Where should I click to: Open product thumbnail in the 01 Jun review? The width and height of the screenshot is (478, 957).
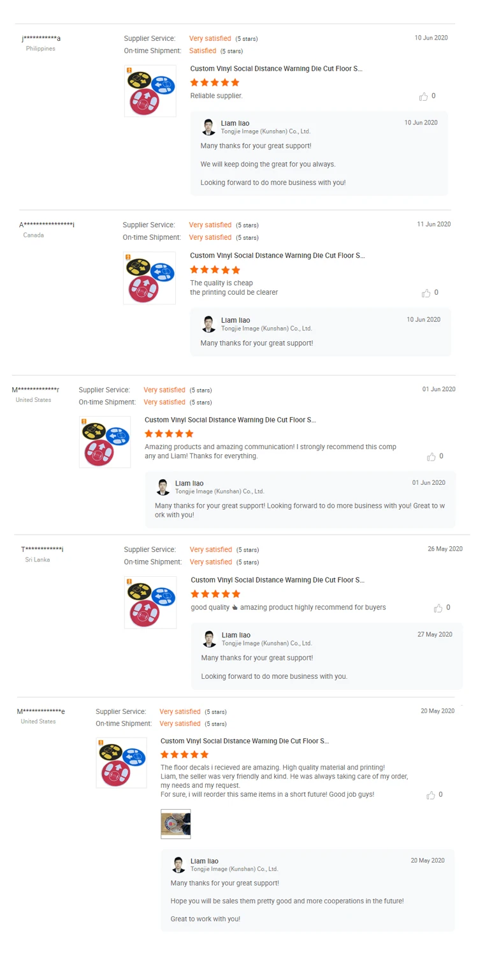pyautogui.click(x=105, y=441)
